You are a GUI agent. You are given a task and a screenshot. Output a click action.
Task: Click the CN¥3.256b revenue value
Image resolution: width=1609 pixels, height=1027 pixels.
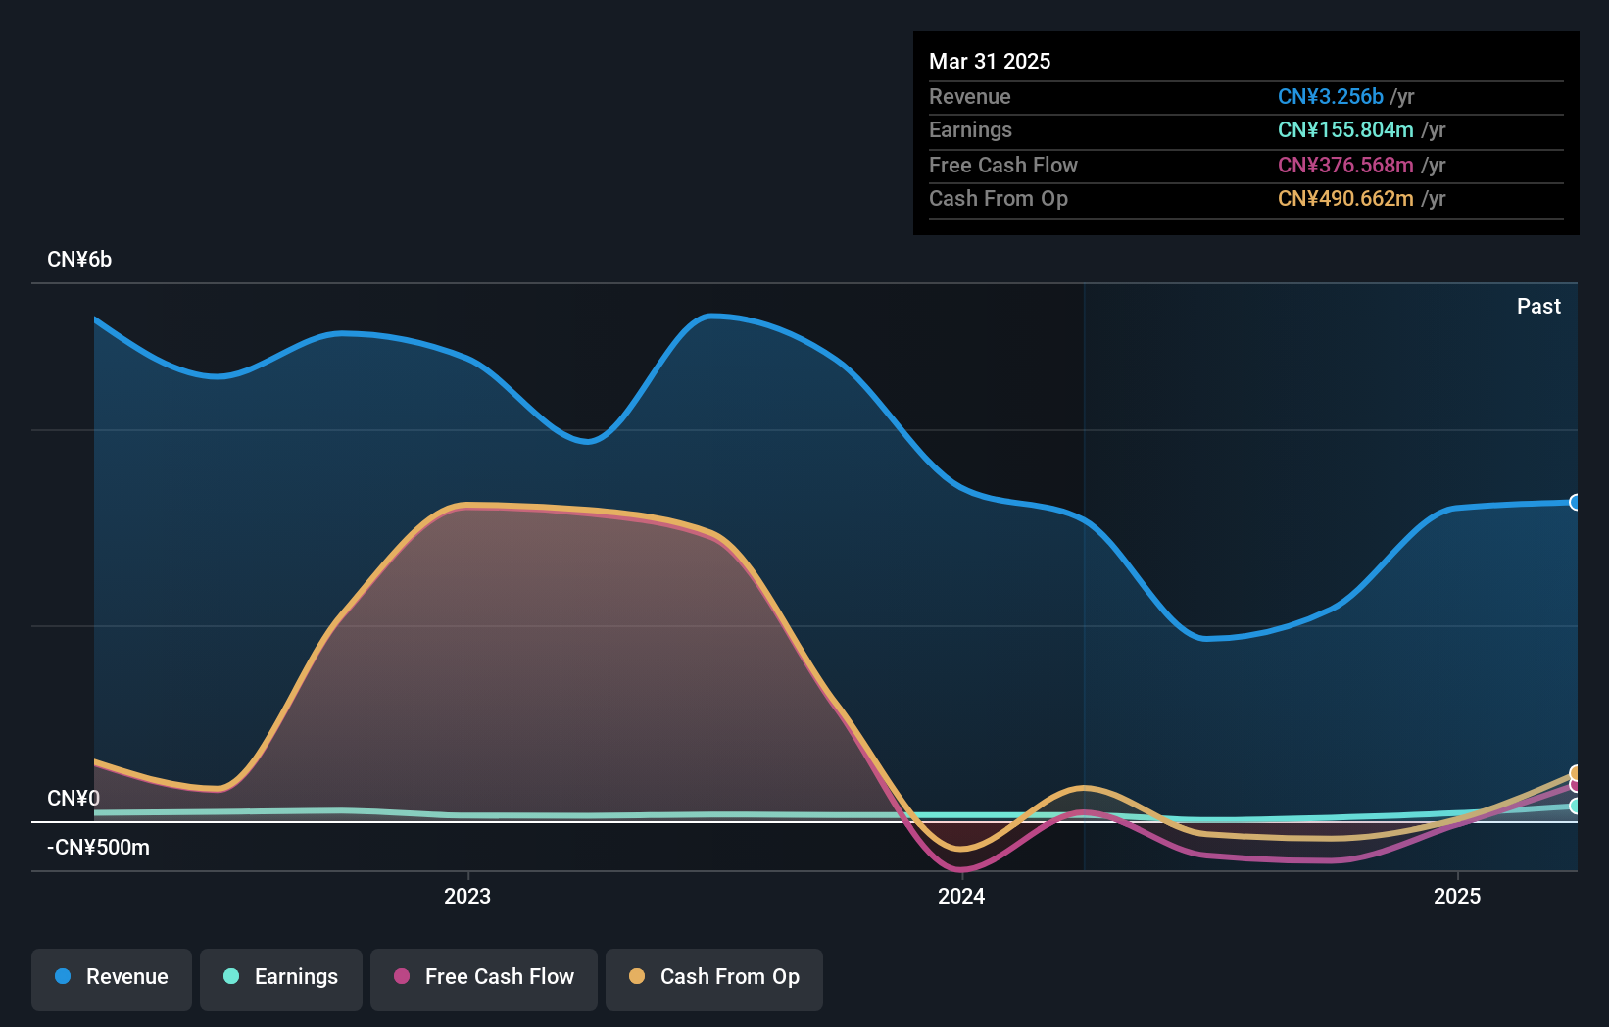[1330, 96]
